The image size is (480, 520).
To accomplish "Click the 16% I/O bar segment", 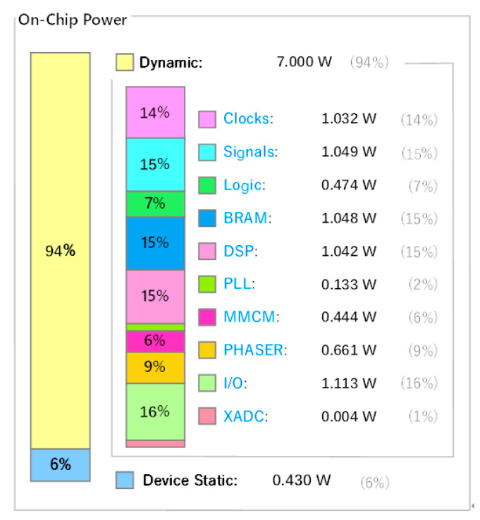I will tap(155, 412).
